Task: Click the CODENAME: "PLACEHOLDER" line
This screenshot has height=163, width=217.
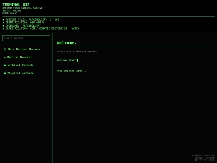Action: pyautogui.click(x=22, y=25)
